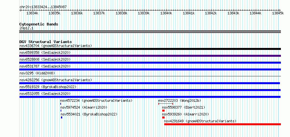The width and height of the screenshot is (290, 137).
Task: Click the gray 20p12.1 cytogenetic band bar
Action: pyautogui.click(x=150, y=32)
